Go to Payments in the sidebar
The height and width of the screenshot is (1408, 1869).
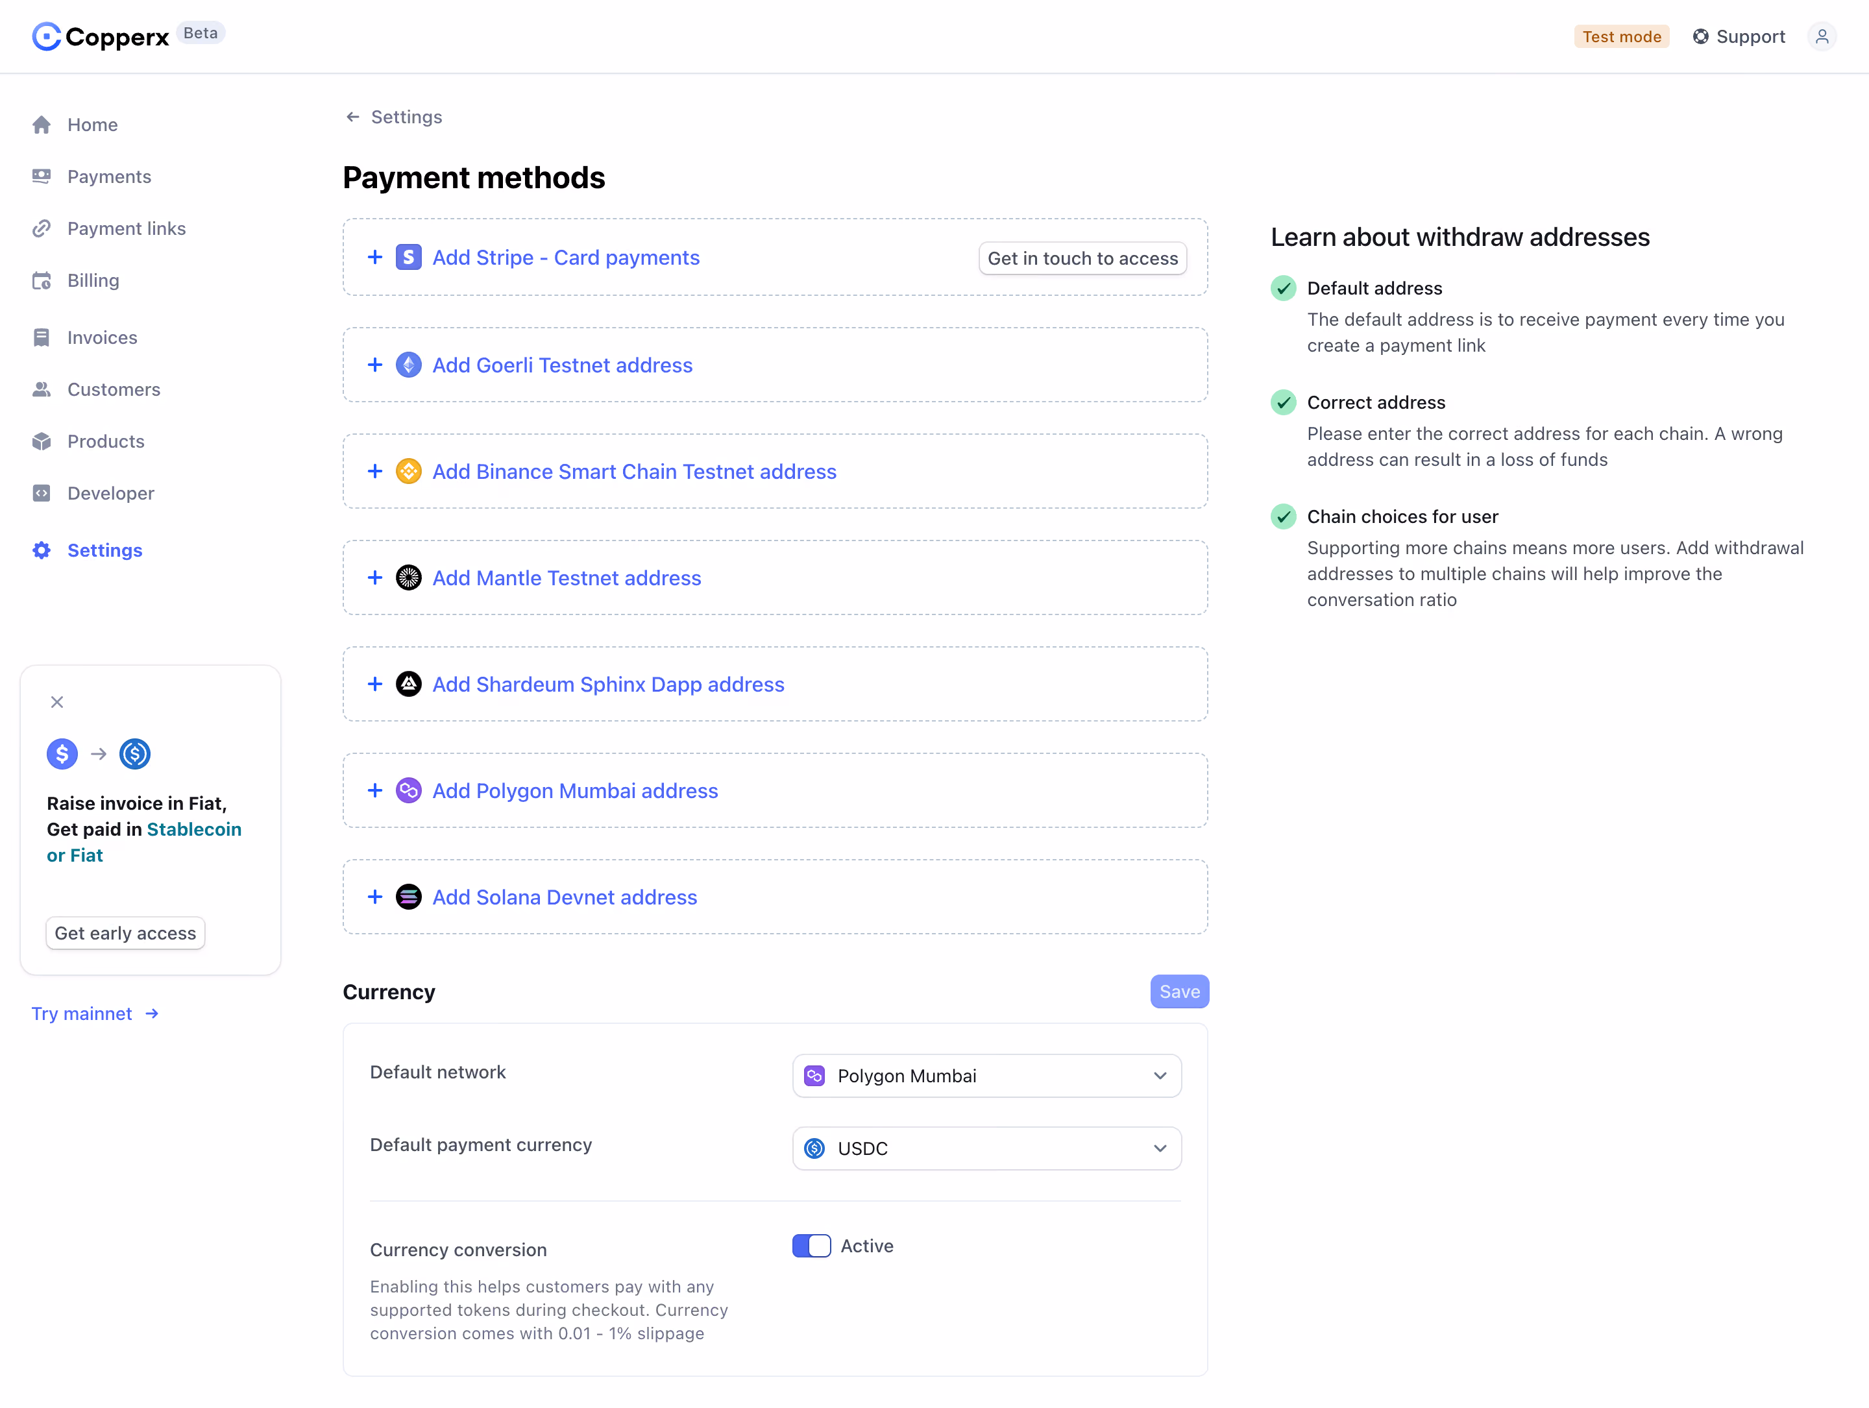(x=109, y=176)
